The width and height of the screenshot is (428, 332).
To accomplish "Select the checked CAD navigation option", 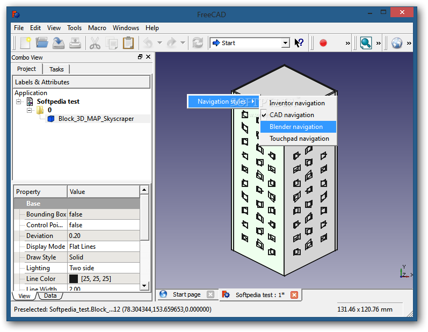I will click(299, 115).
